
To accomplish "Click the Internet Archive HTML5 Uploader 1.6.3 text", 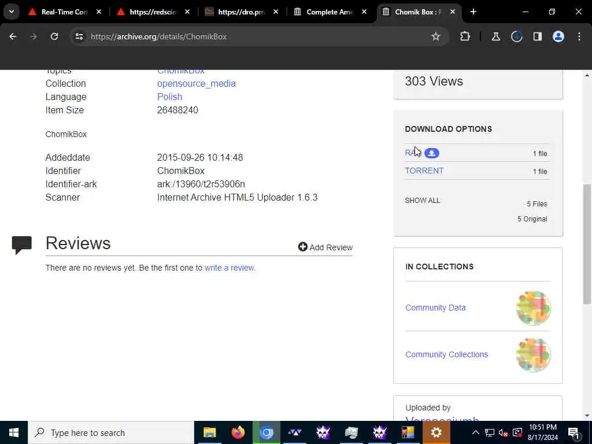I will pyautogui.click(x=237, y=198).
